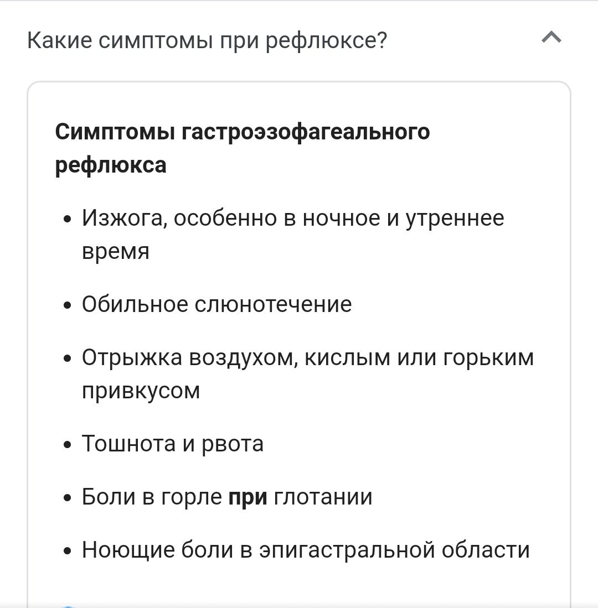Click the word "время" under the Изжога item
The width and height of the screenshot is (598, 608).
coord(116,251)
